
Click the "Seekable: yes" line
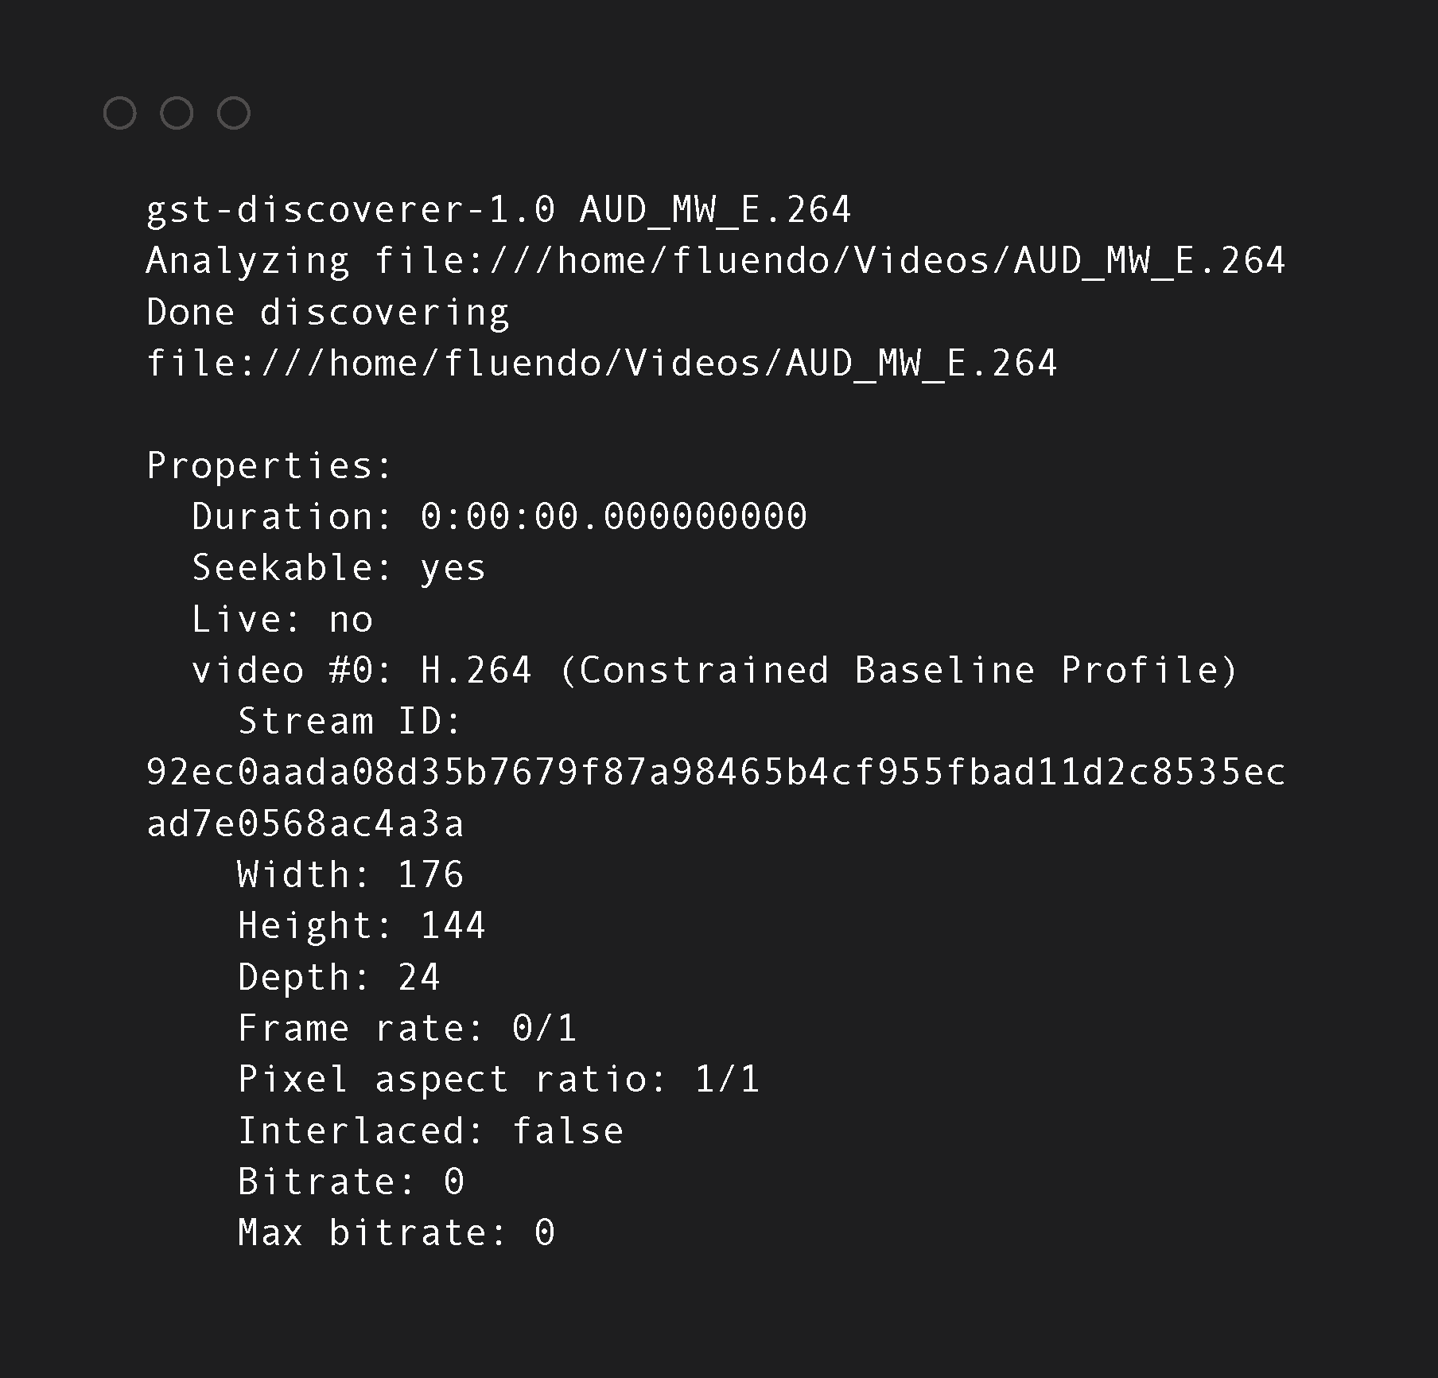pos(339,568)
